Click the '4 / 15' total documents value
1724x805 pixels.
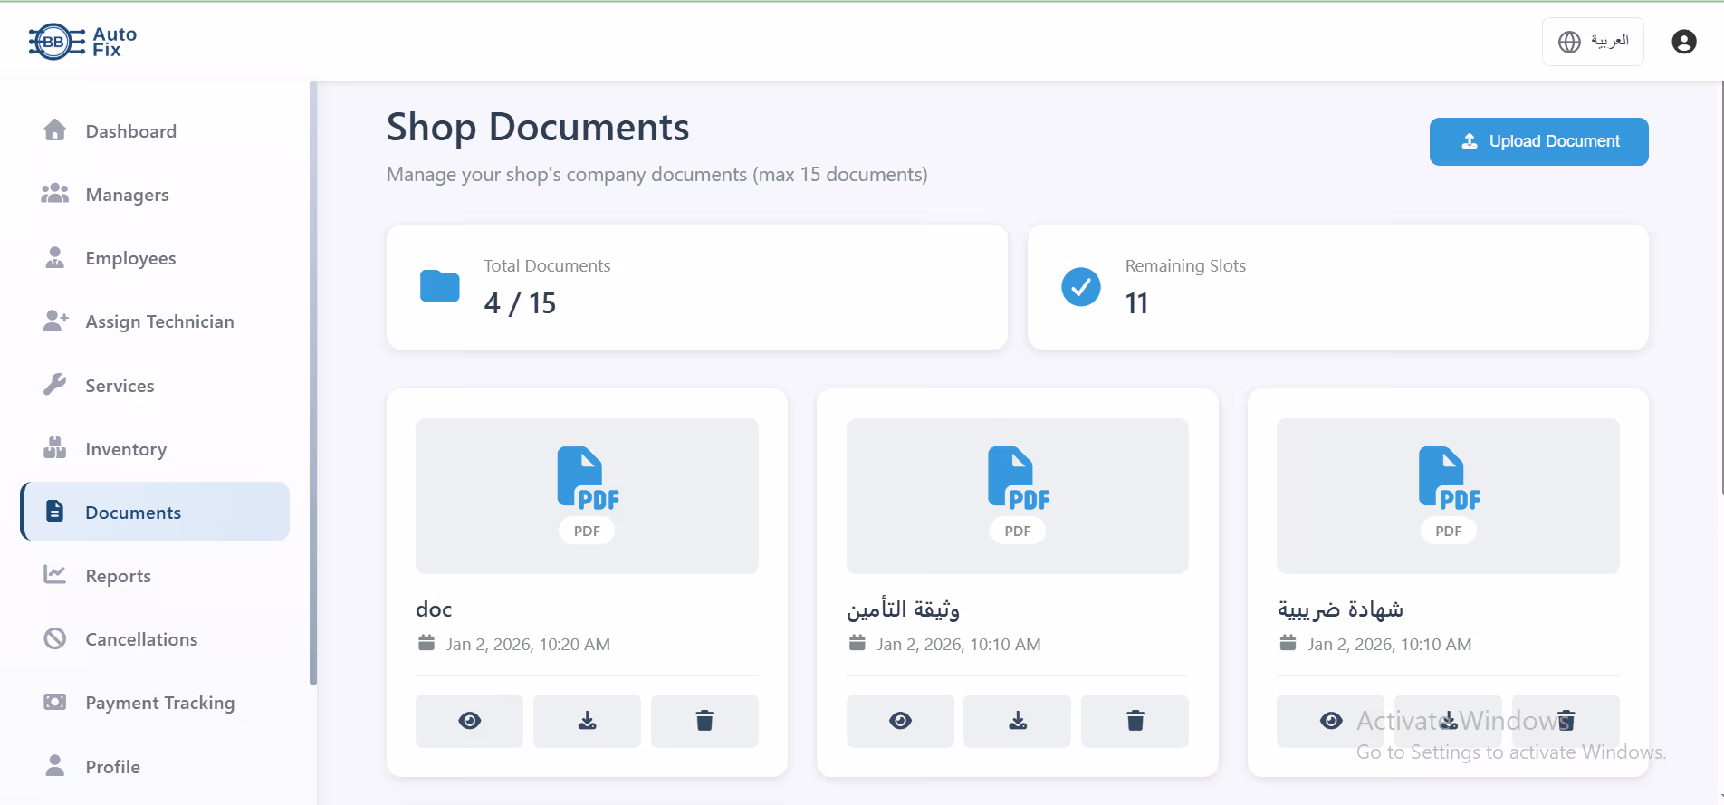tap(520, 303)
